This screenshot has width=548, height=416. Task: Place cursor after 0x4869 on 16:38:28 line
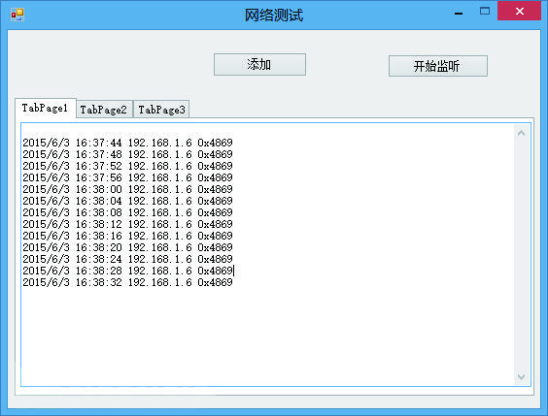[x=233, y=271]
